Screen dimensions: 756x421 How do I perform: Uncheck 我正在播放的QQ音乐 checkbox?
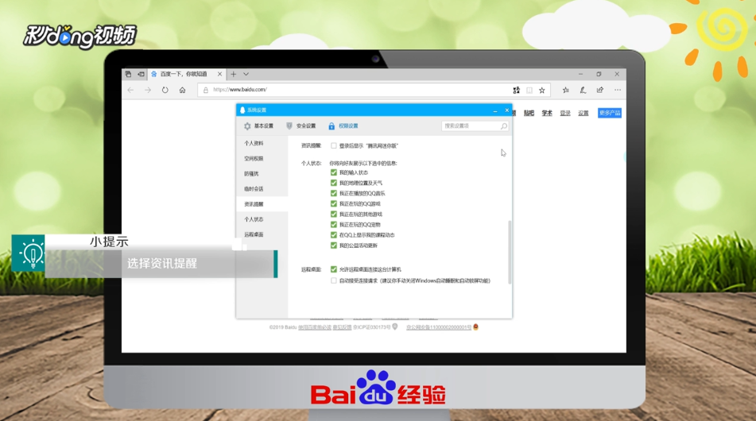[x=334, y=193]
